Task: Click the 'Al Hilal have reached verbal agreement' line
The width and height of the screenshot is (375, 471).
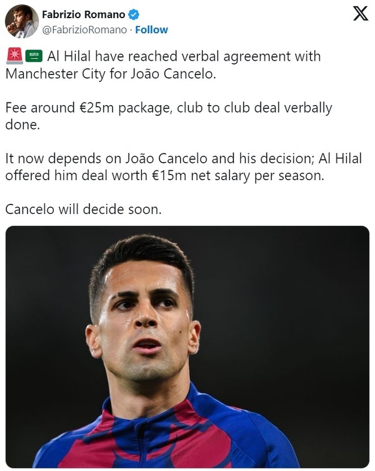Action: (x=184, y=56)
